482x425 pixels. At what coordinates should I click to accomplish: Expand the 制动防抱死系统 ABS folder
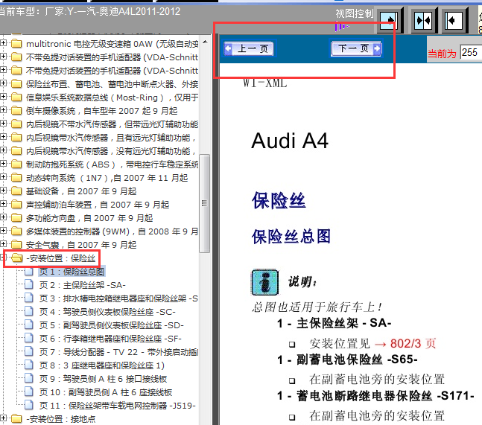(4, 164)
